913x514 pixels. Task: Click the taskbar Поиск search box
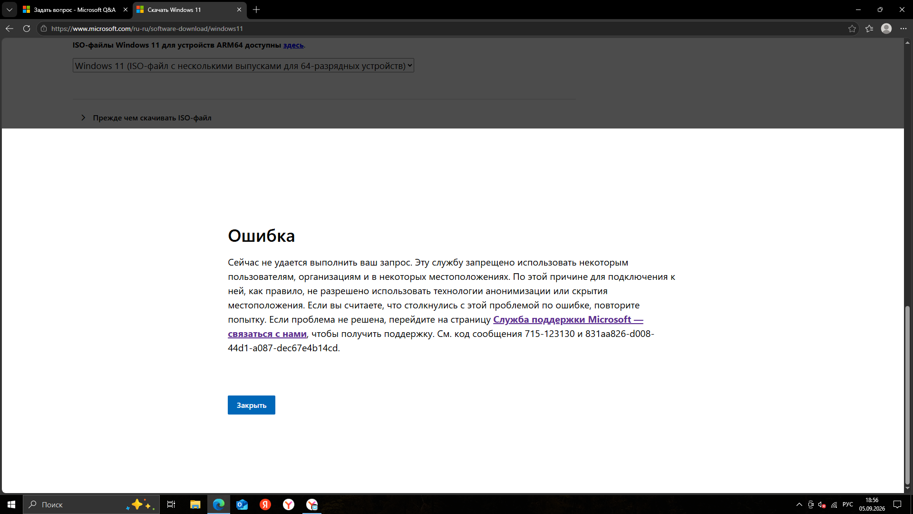[x=91, y=504]
